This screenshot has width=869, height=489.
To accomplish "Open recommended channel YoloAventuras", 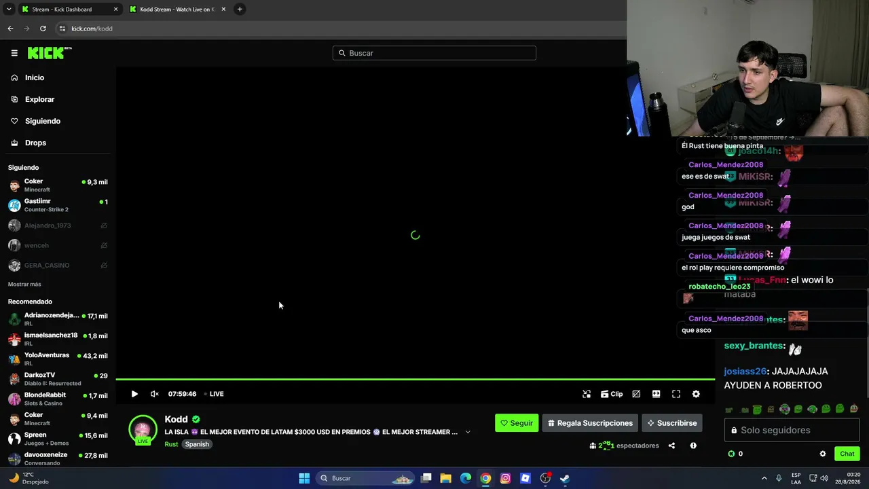I will (x=58, y=359).
